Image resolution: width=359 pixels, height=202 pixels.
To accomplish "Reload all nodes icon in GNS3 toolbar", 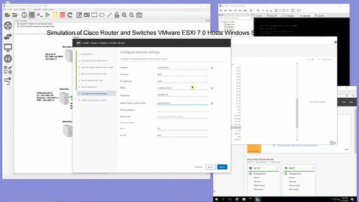I will click(x=70, y=15).
